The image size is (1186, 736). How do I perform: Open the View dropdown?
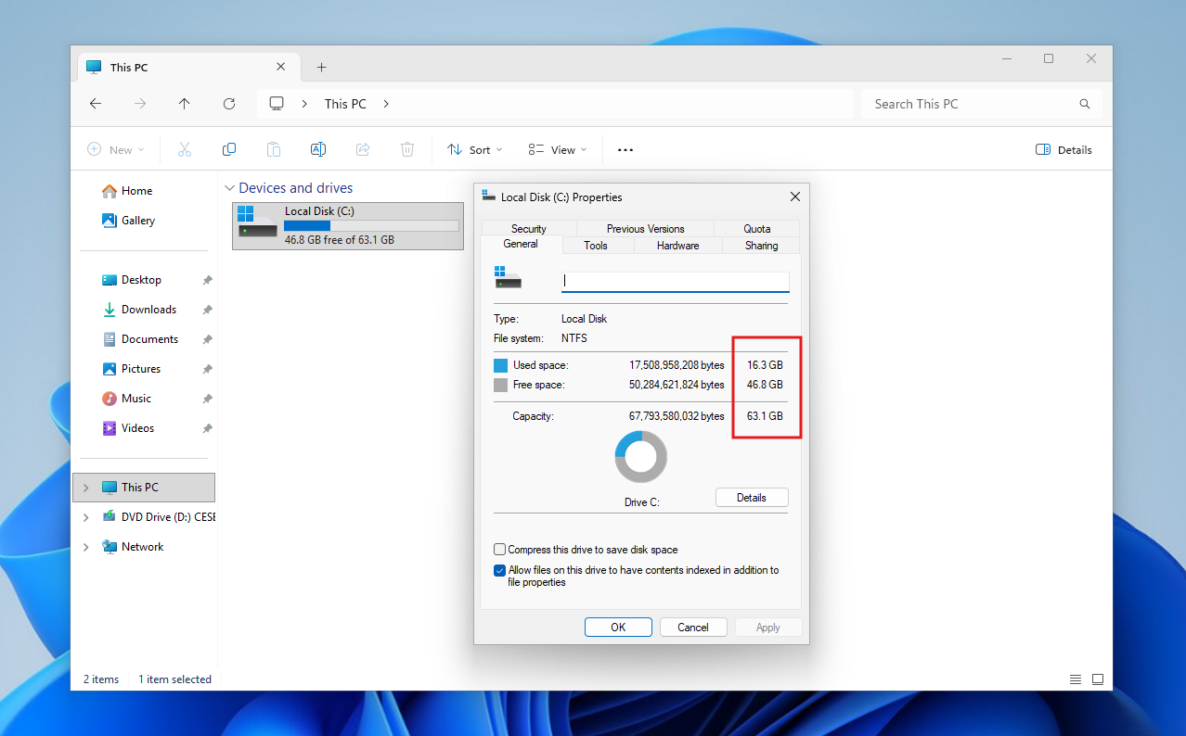[x=557, y=149]
